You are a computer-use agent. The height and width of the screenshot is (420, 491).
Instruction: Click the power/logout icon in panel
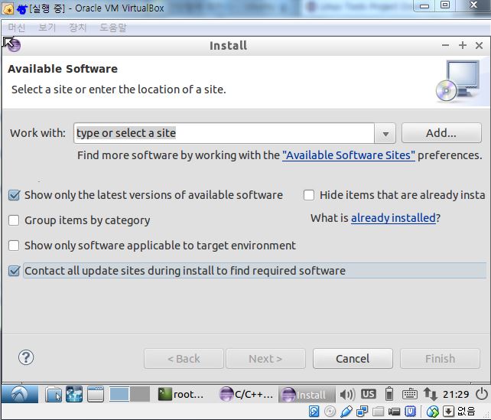click(482, 394)
